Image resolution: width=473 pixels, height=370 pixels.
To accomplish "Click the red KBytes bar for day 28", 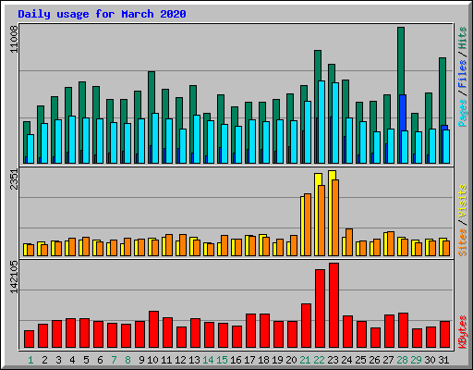I will (403, 330).
